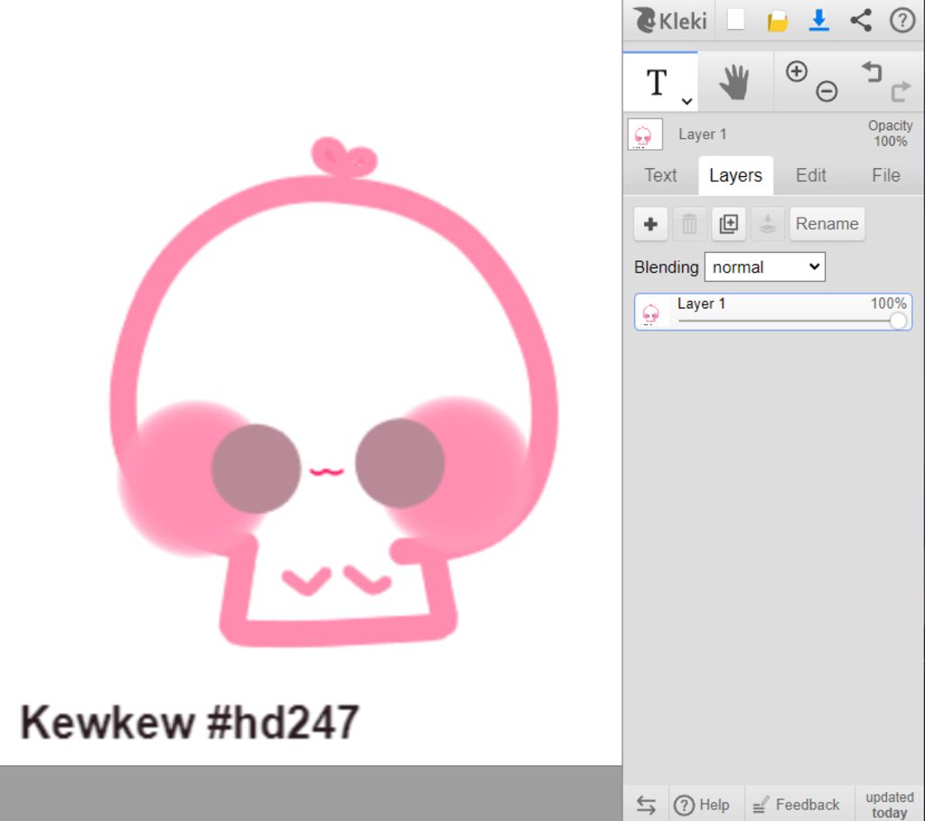Switch to the Text tab
This screenshot has height=821, width=925.
coord(660,175)
